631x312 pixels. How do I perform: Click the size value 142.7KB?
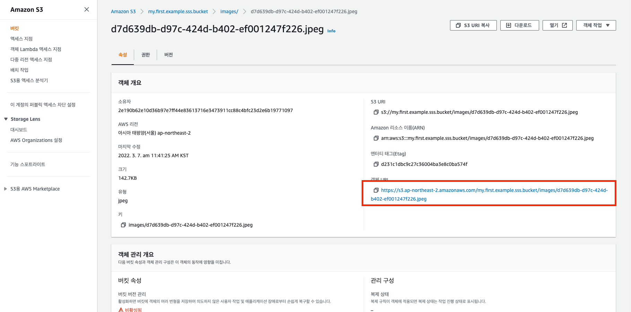[x=128, y=178]
